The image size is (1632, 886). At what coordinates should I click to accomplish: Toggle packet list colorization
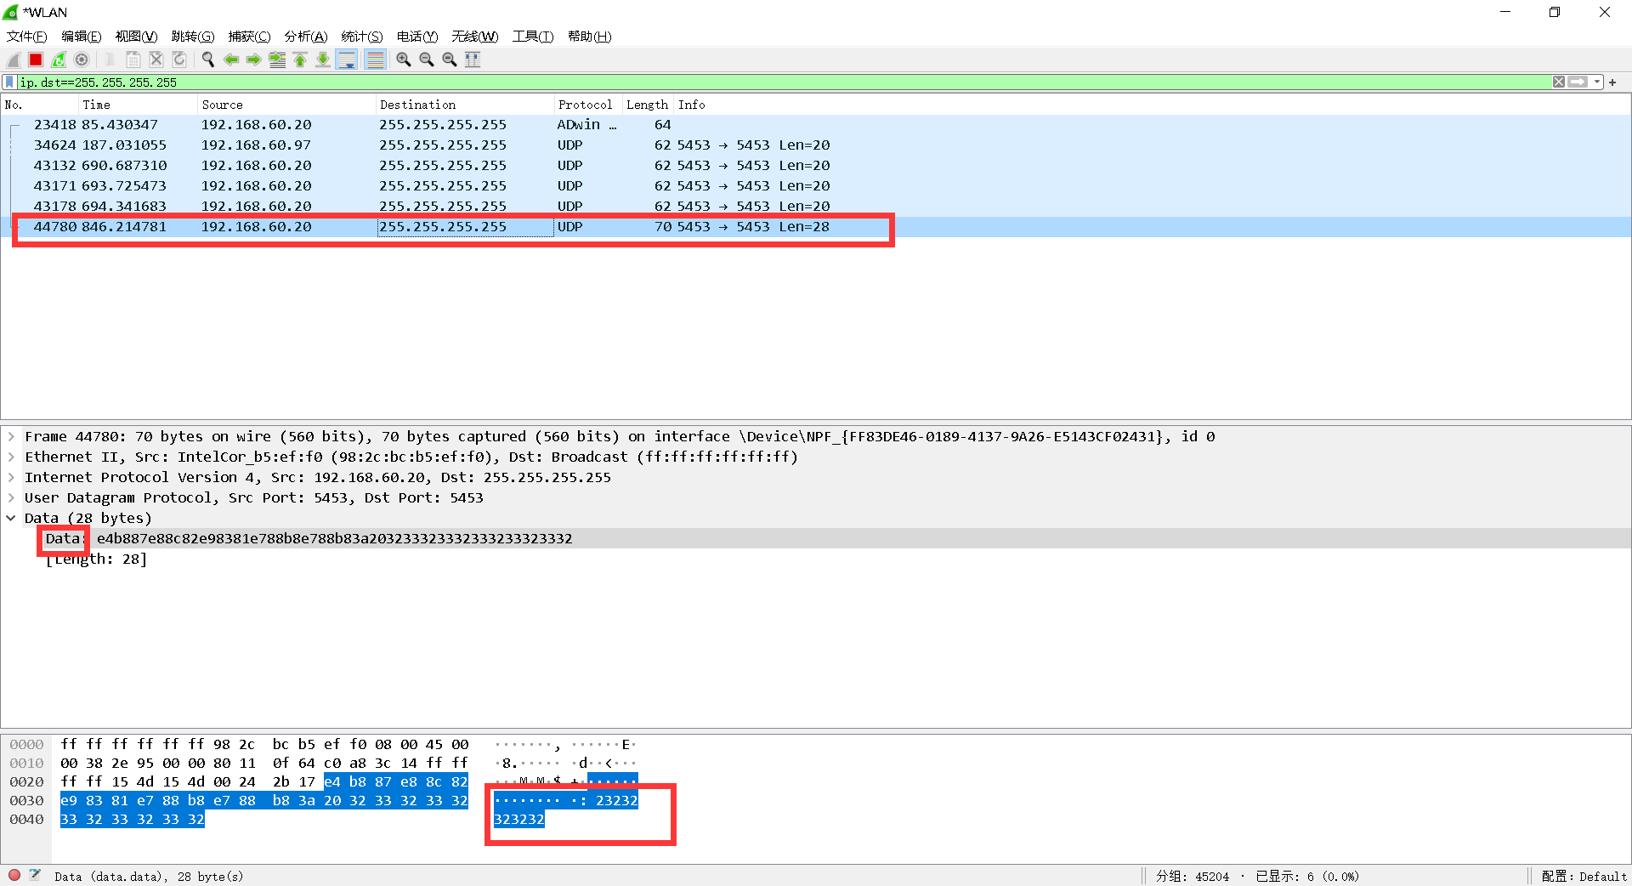tap(375, 60)
